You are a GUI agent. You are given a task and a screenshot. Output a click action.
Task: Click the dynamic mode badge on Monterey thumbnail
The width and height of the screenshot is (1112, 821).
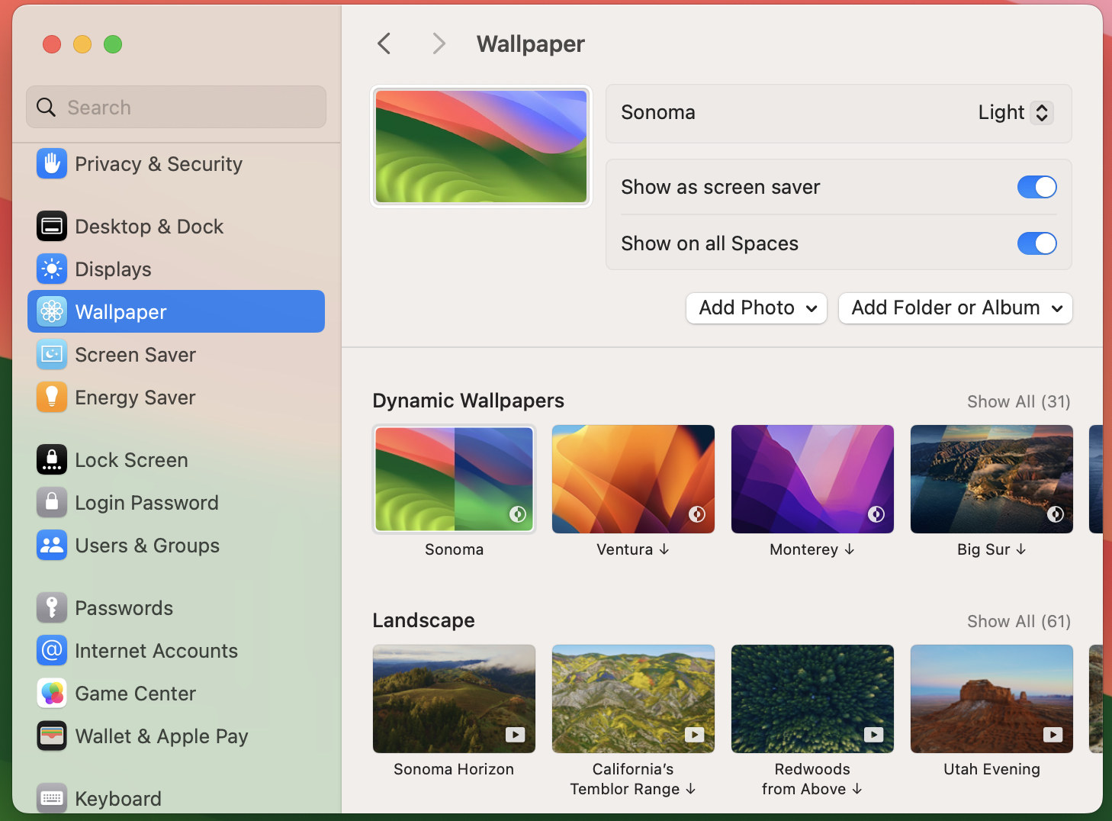[x=876, y=514]
